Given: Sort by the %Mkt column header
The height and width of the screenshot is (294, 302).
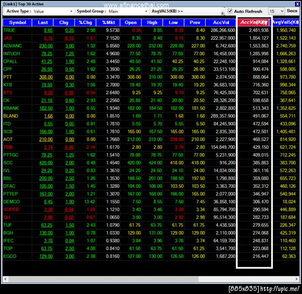Looking at the screenshot, I should pyautogui.click(x=108, y=23).
